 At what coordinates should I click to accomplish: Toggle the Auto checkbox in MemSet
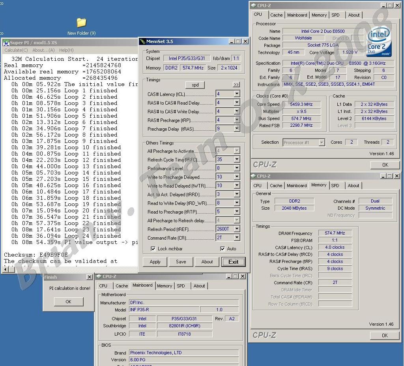tap(223, 249)
